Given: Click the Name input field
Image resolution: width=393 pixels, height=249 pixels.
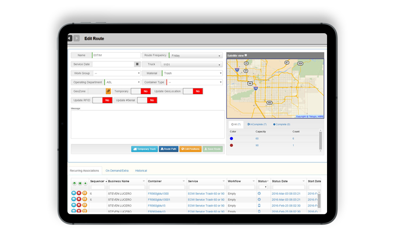Looking at the screenshot, I should tap(116, 55).
